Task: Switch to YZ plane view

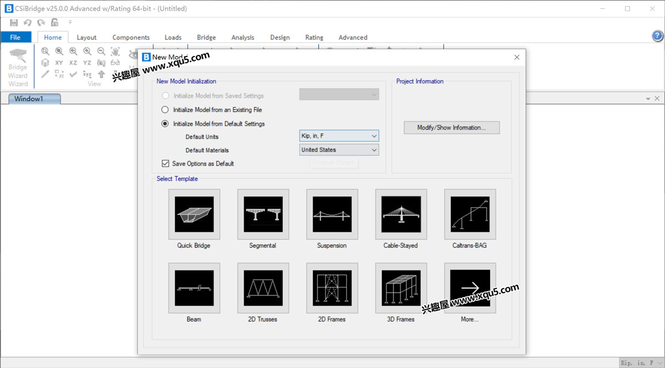Action: 87,63
